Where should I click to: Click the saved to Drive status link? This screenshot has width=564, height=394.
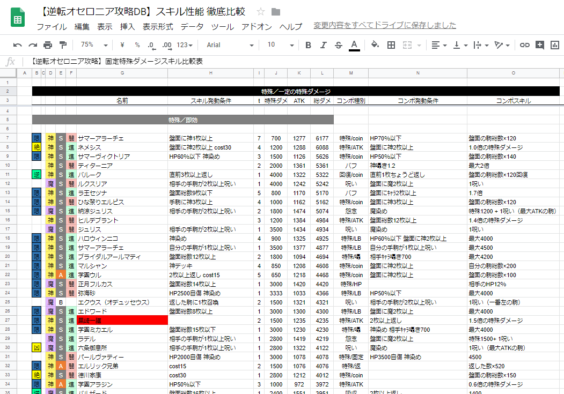tap(385, 25)
